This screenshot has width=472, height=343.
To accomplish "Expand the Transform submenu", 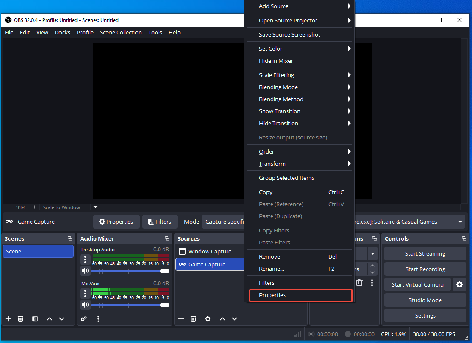I will tap(272, 164).
